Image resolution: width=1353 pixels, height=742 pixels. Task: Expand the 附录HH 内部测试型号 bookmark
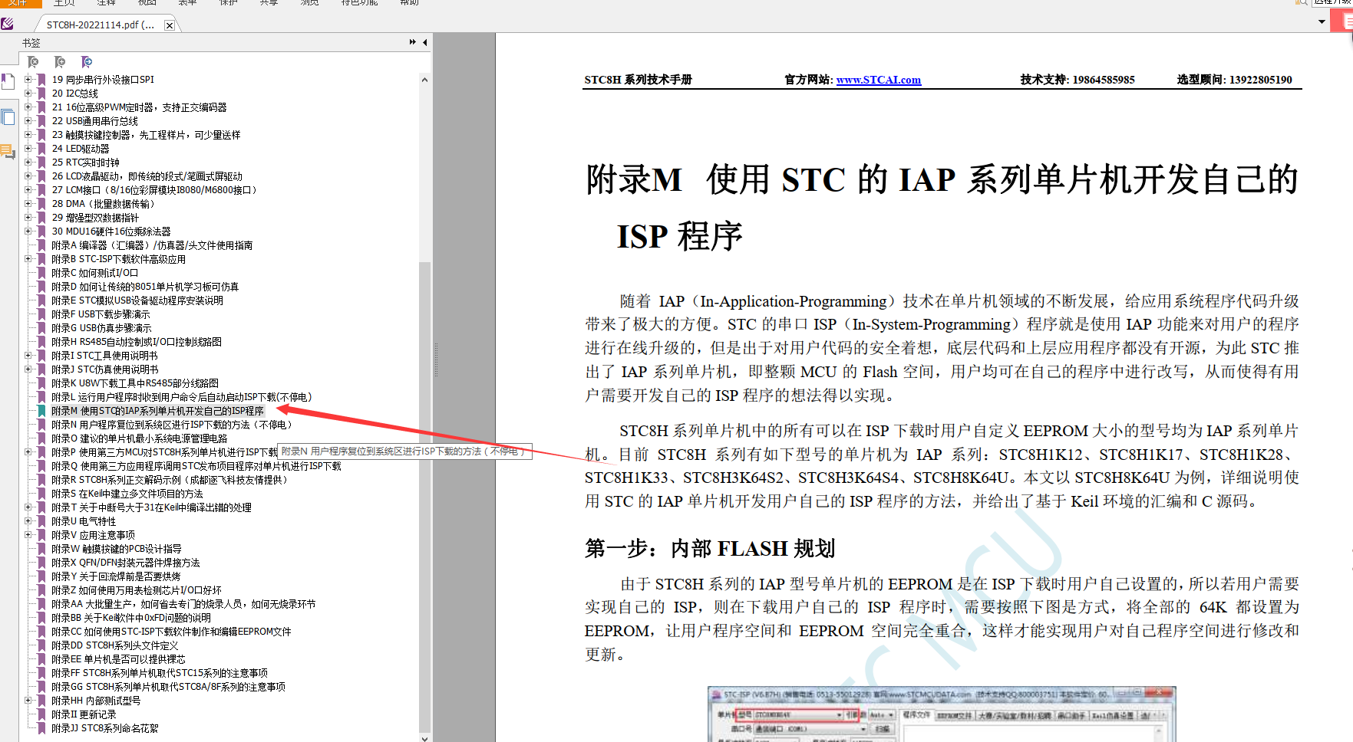pos(28,701)
